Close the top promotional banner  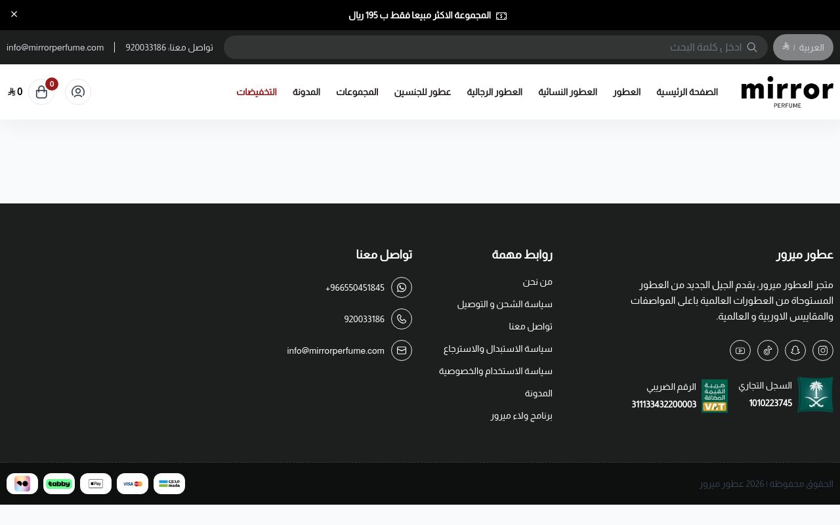pyautogui.click(x=14, y=14)
